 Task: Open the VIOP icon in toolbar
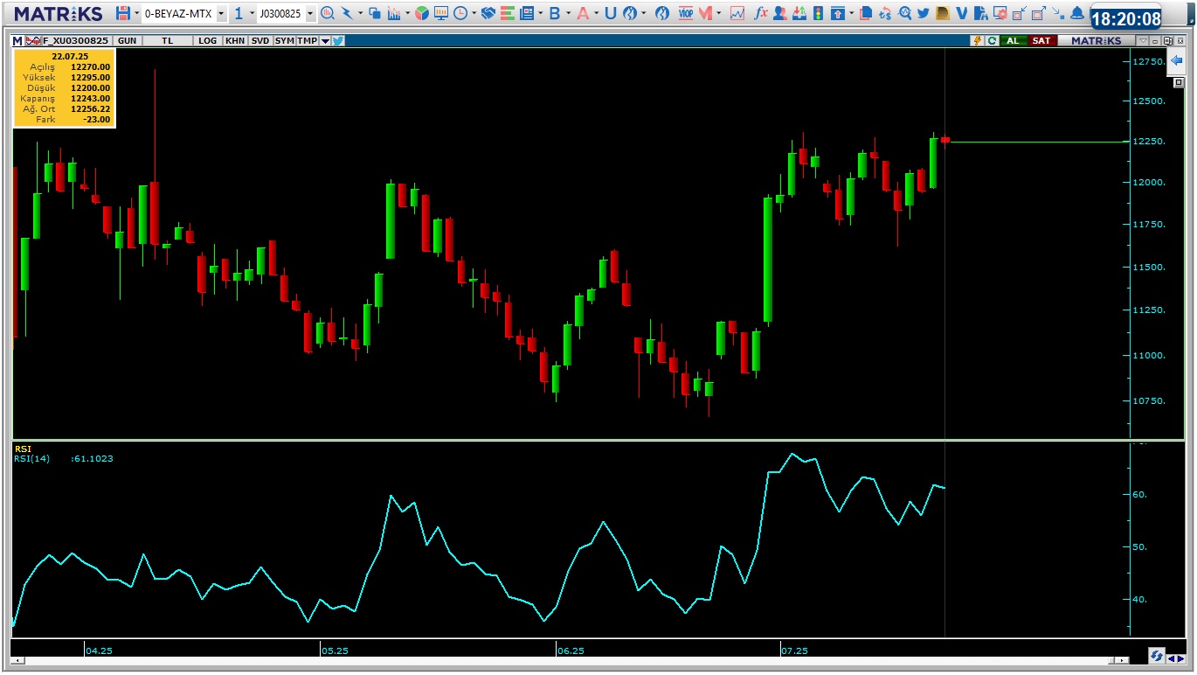(686, 13)
